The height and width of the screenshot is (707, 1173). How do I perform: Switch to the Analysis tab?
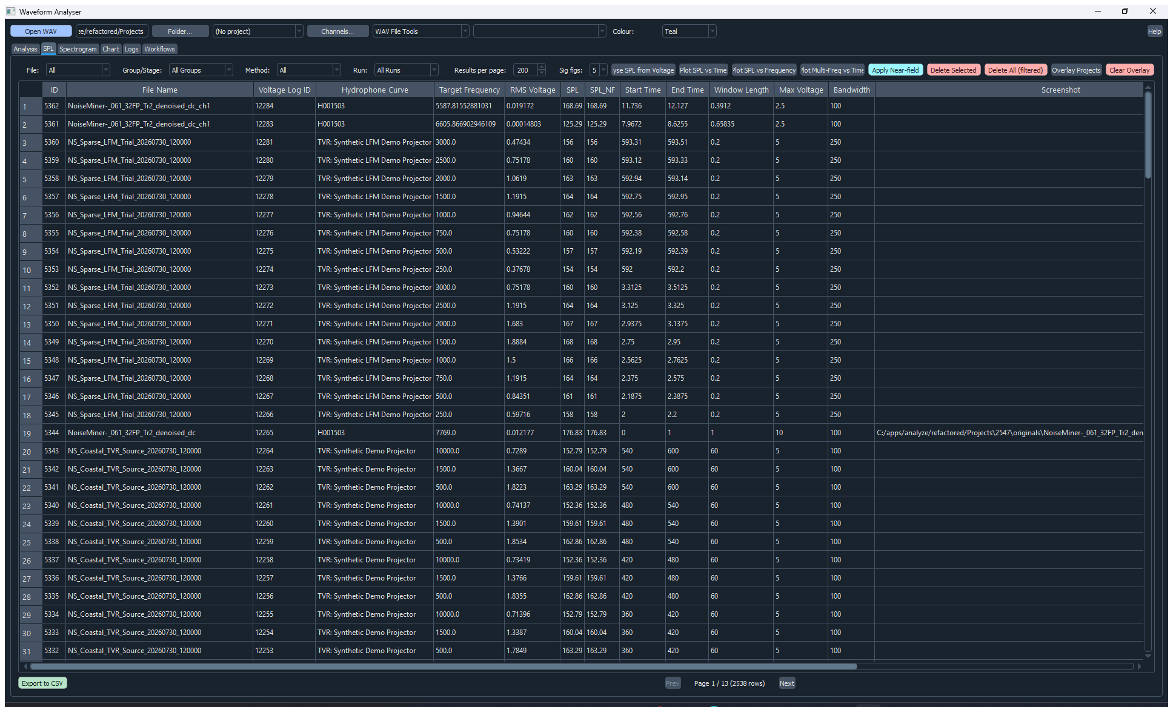pyautogui.click(x=25, y=49)
